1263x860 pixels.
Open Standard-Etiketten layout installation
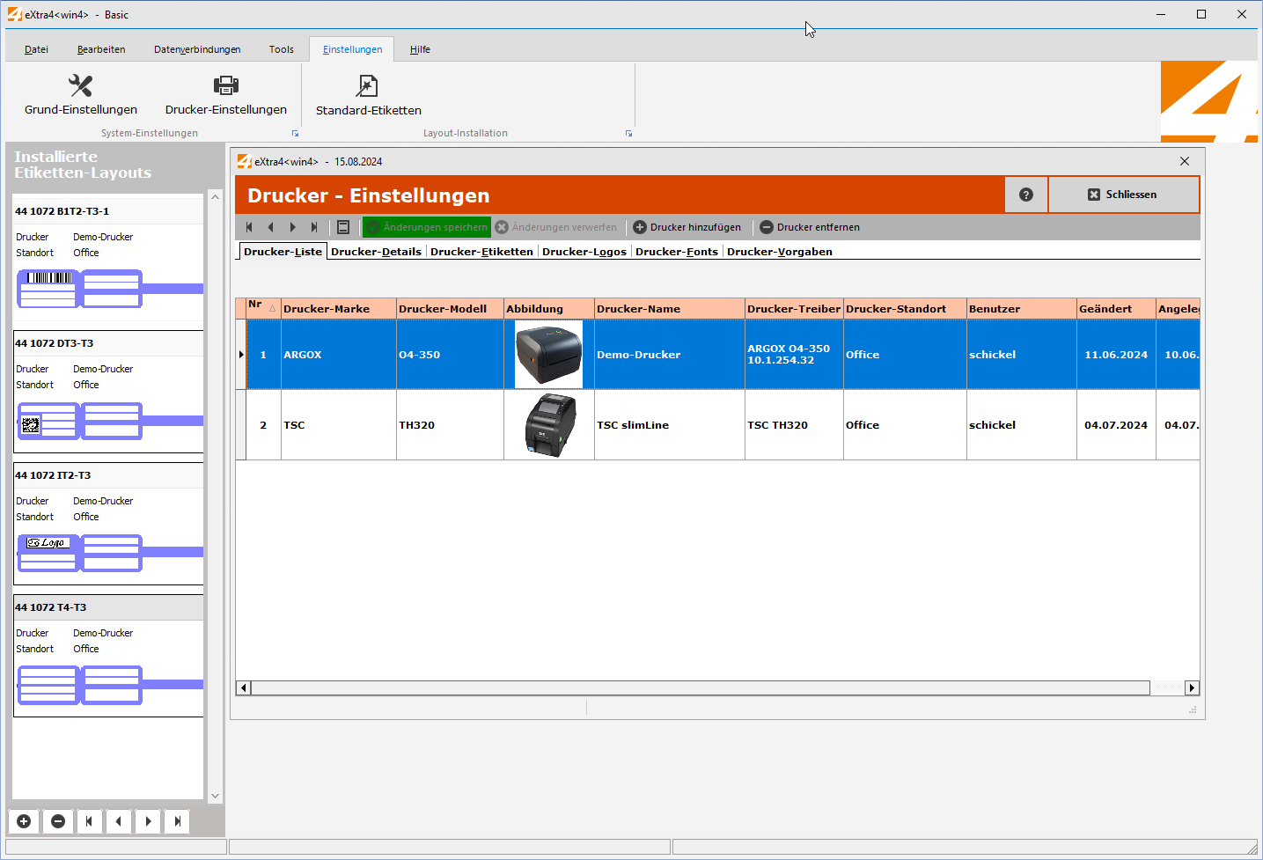(x=368, y=95)
